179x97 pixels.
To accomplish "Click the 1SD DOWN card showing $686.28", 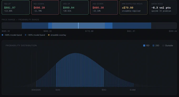I will [45, 7].
